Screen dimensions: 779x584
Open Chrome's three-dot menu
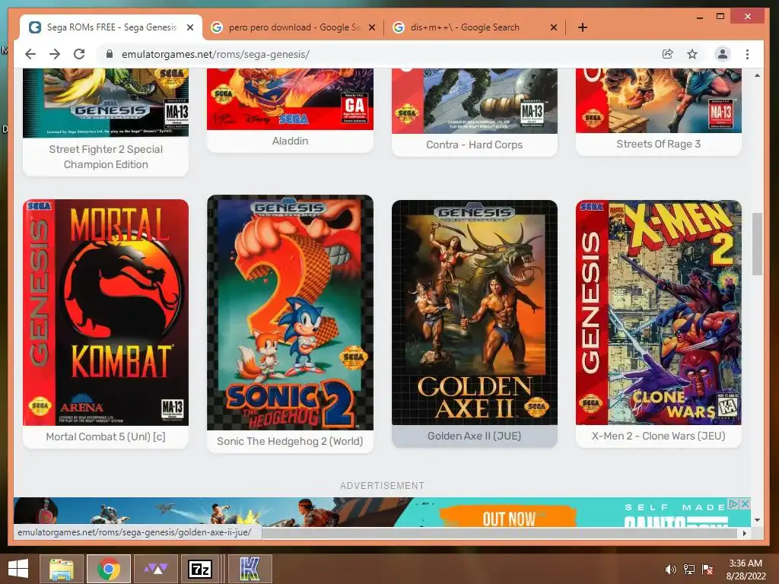pyautogui.click(x=747, y=54)
